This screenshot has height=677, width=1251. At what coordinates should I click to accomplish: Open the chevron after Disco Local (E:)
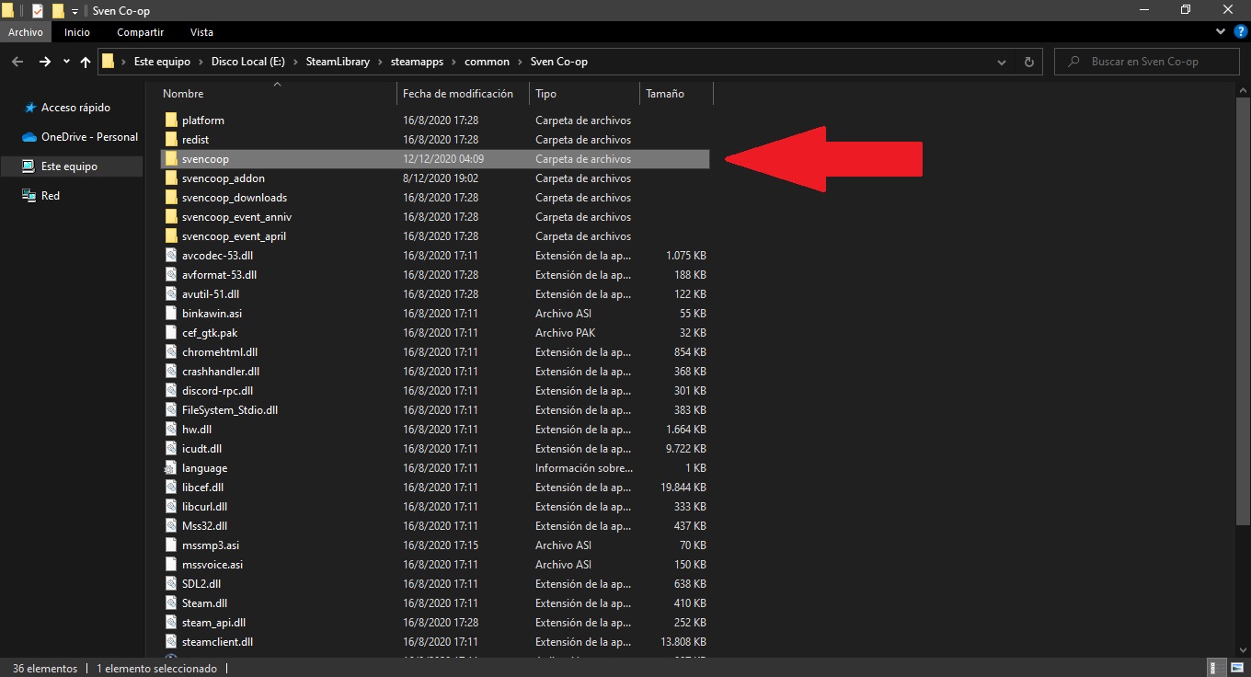(x=296, y=62)
